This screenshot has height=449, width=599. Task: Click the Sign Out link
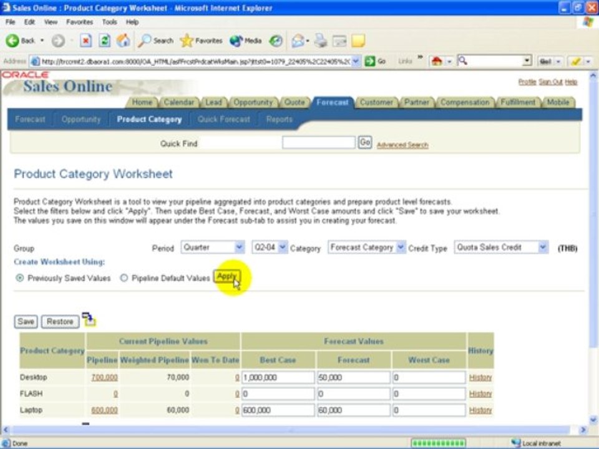pos(550,82)
